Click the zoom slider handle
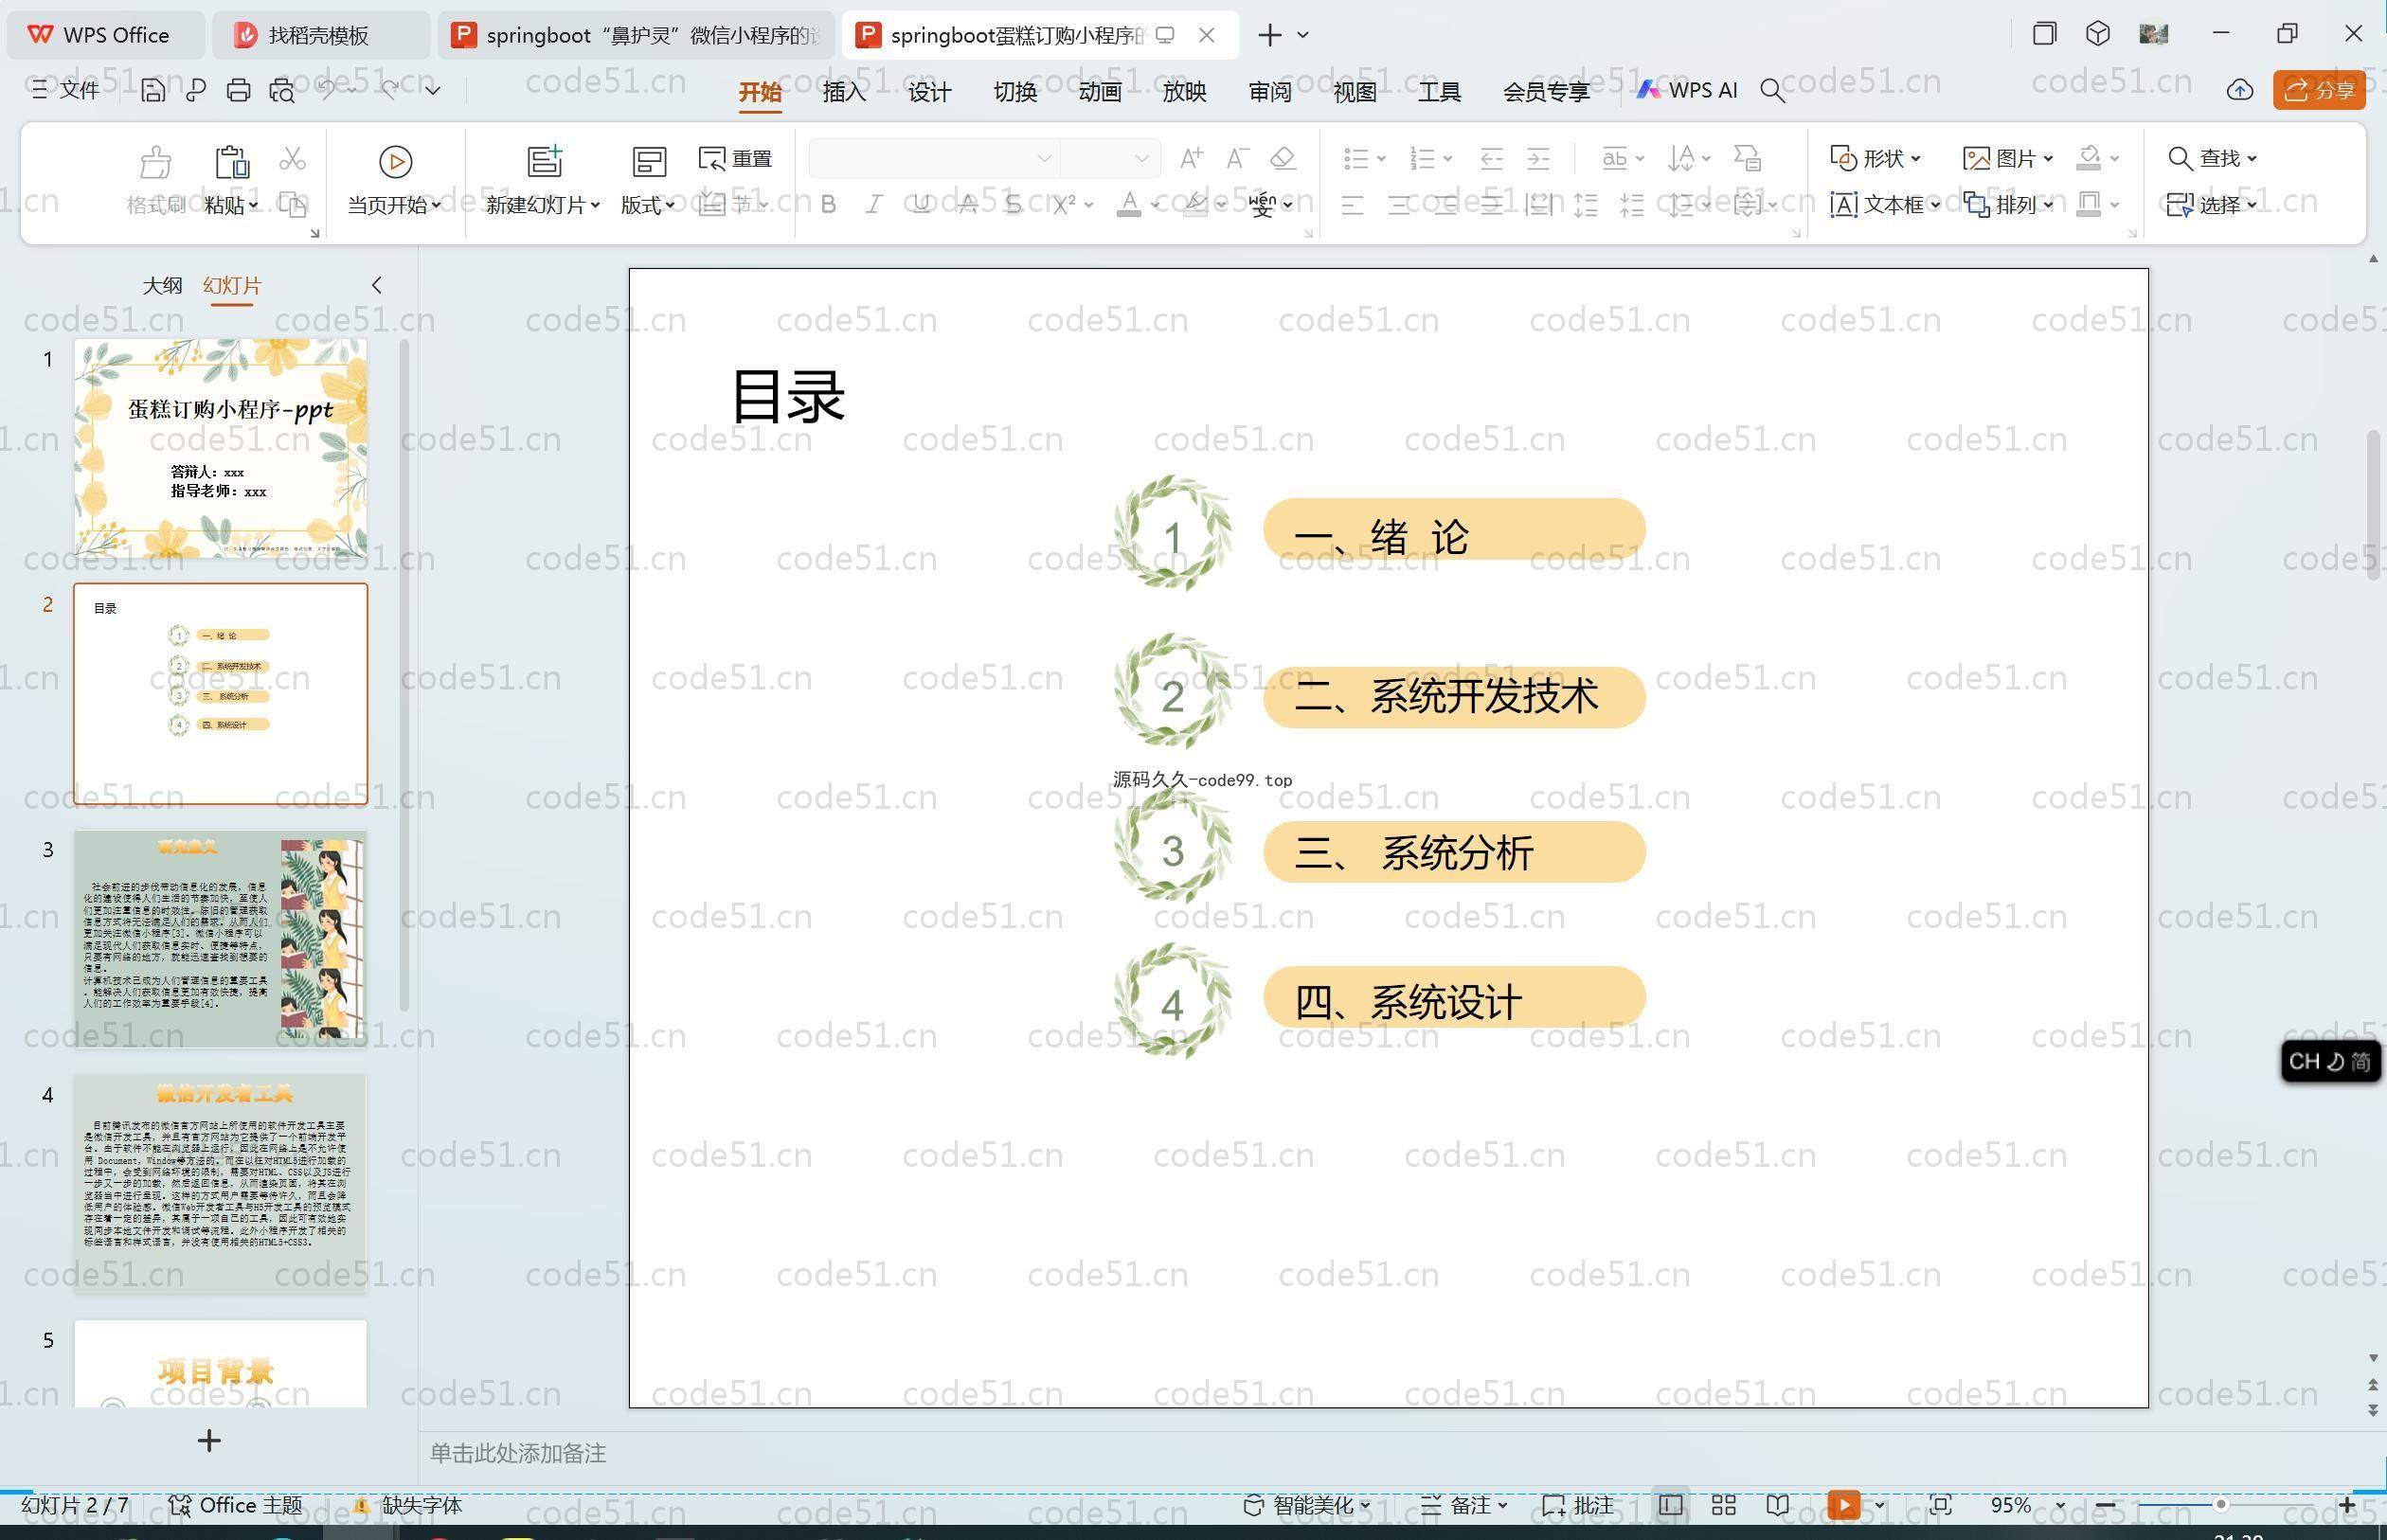The image size is (2387, 1540). click(2220, 1505)
